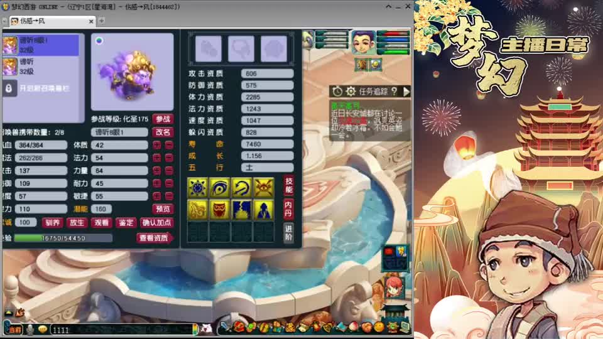This screenshot has width=603, height=339.
Task: Click the 当前 chat channel button
Action: (x=14, y=330)
